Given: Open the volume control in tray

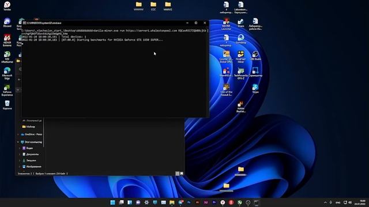Looking at the screenshot, I should [350, 202].
